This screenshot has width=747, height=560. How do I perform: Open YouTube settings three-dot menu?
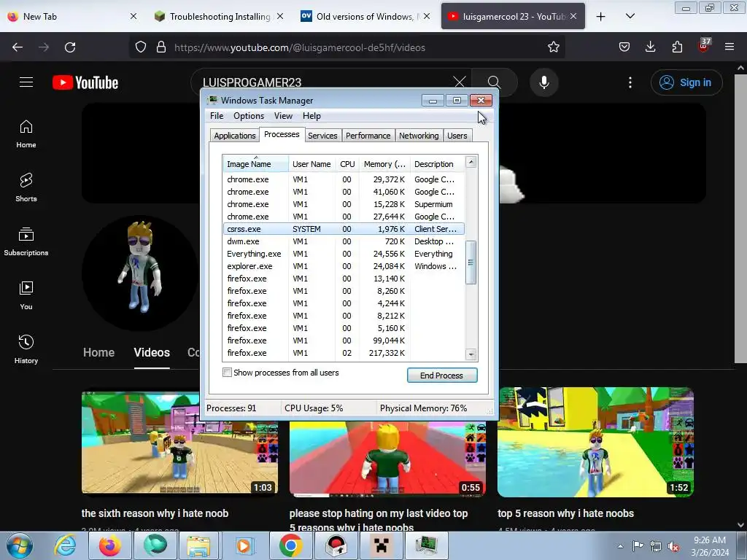(x=630, y=82)
